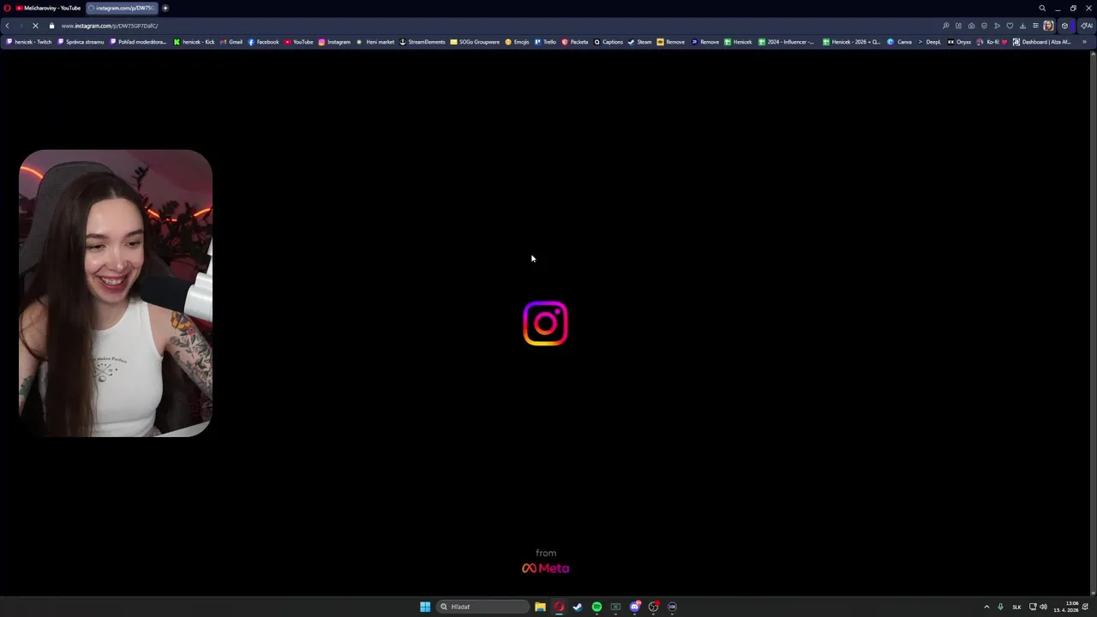Open the Opera menu icon

click(x=8, y=8)
